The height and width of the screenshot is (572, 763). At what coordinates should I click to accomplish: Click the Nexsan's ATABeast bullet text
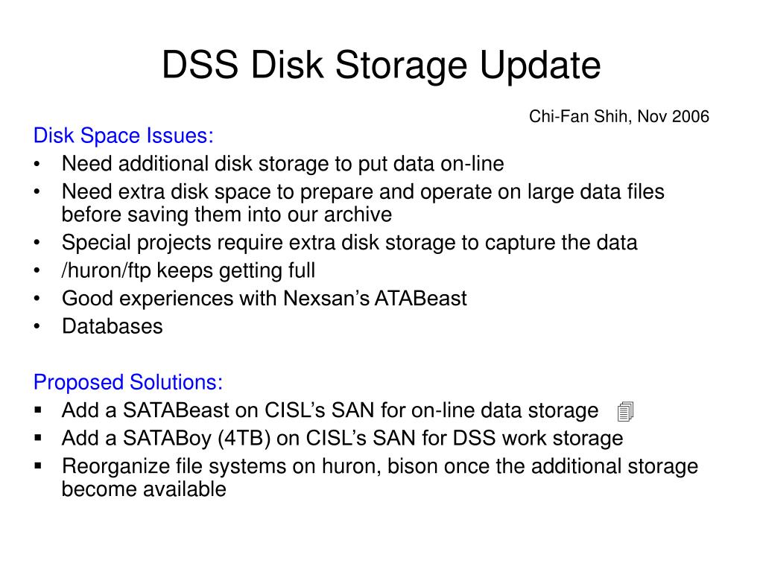pyautogui.click(x=265, y=298)
